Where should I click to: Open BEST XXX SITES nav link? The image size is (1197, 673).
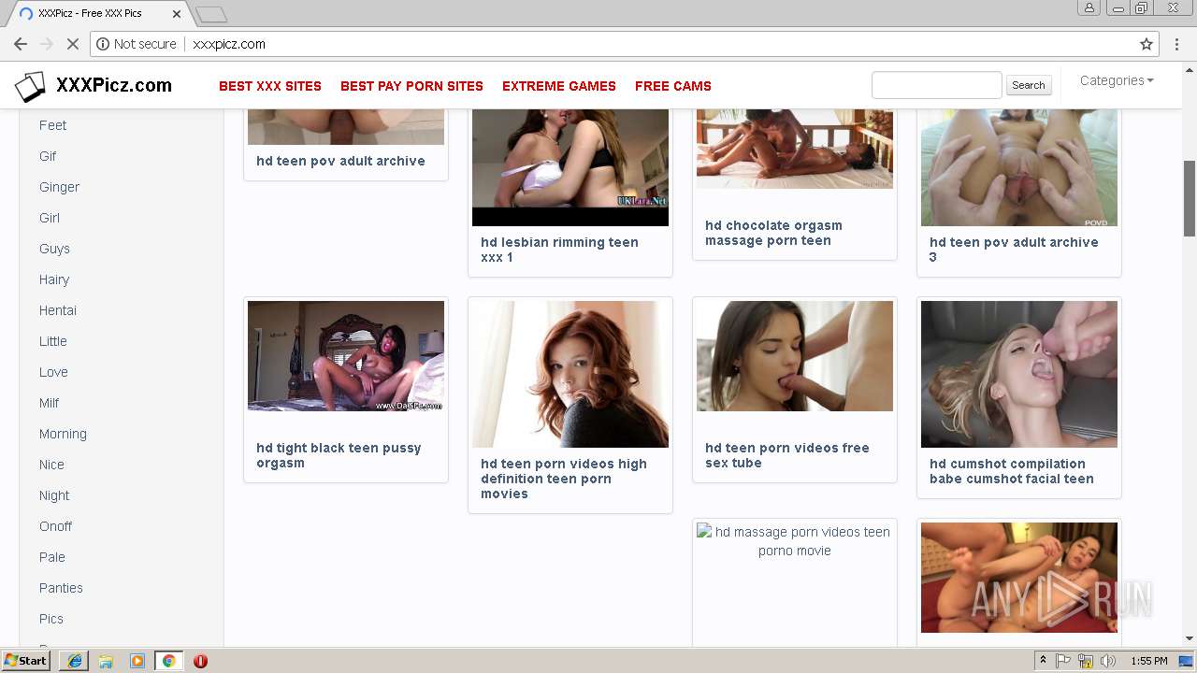[x=270, y=86]
